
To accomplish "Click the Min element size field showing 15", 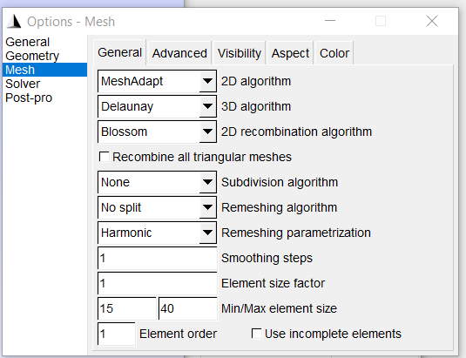I will tap(127, 308).
